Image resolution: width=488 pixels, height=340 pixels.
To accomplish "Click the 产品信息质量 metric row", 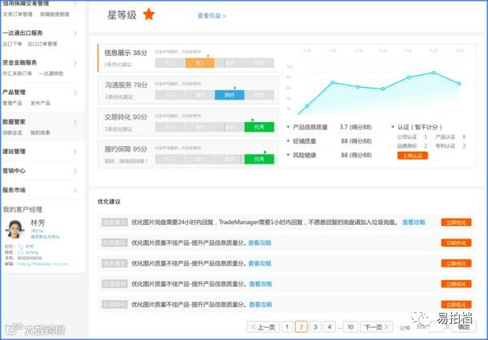I will [x=330, y=127].
